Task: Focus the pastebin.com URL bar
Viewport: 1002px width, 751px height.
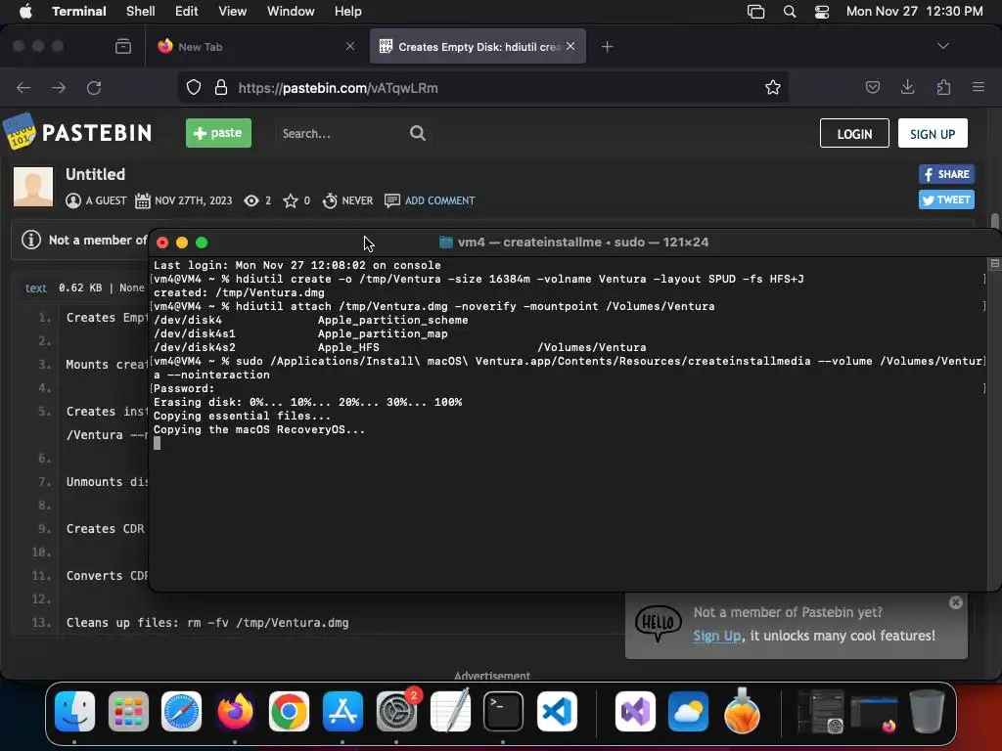Action: click(x=485, y=88)
